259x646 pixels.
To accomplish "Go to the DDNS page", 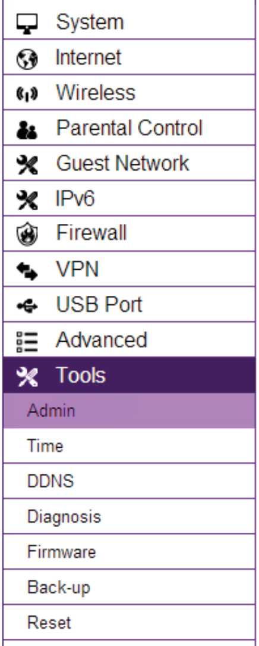I will pyautogui.click(x=129, y=481).
